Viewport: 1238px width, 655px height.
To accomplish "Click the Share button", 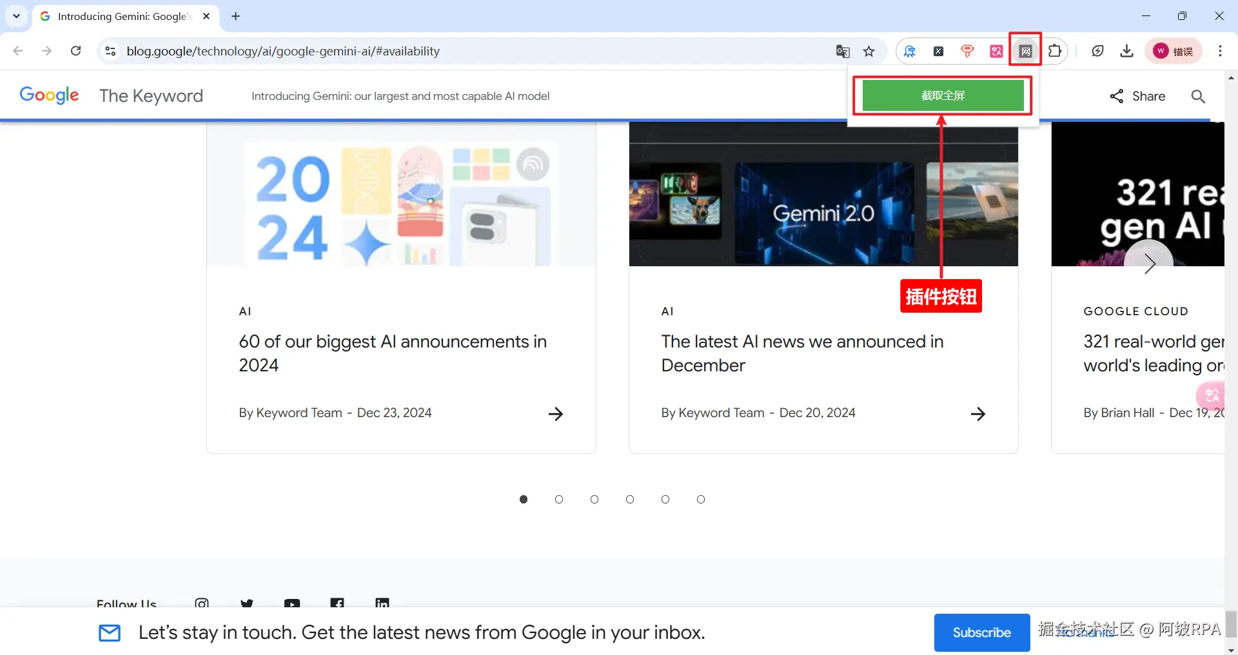I will coord(1137,96).
